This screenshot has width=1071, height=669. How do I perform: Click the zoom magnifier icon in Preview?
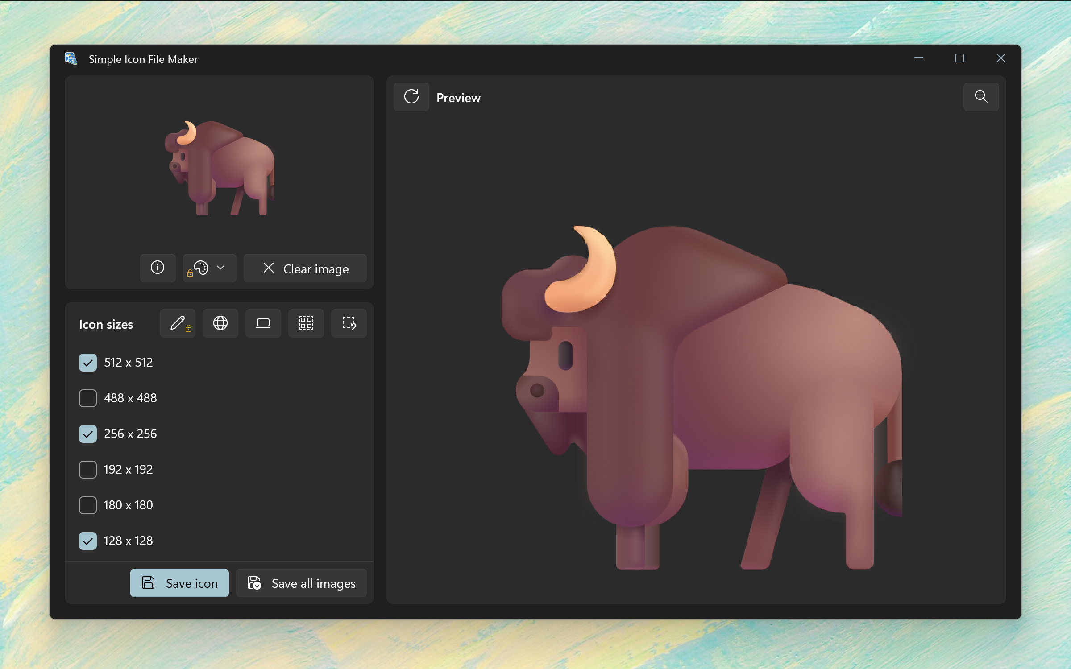click(x=981, y=97)
